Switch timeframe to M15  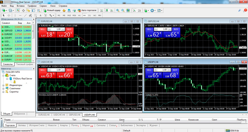click(69, 15)
